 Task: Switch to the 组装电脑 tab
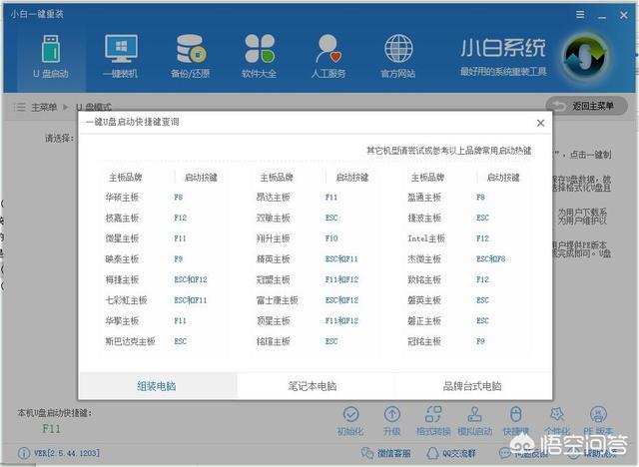158,386
